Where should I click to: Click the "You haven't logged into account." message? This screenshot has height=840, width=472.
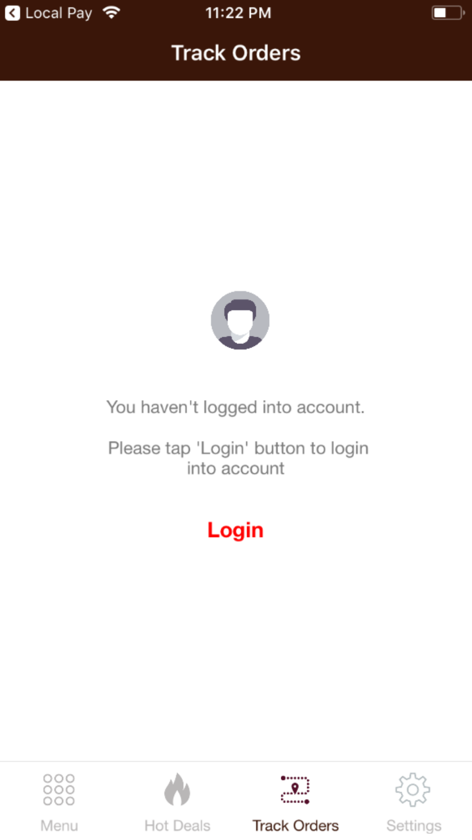[x=236, y=407]
